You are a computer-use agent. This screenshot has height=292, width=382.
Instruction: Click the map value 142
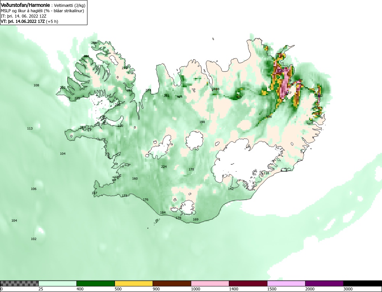tap(231, 189)
